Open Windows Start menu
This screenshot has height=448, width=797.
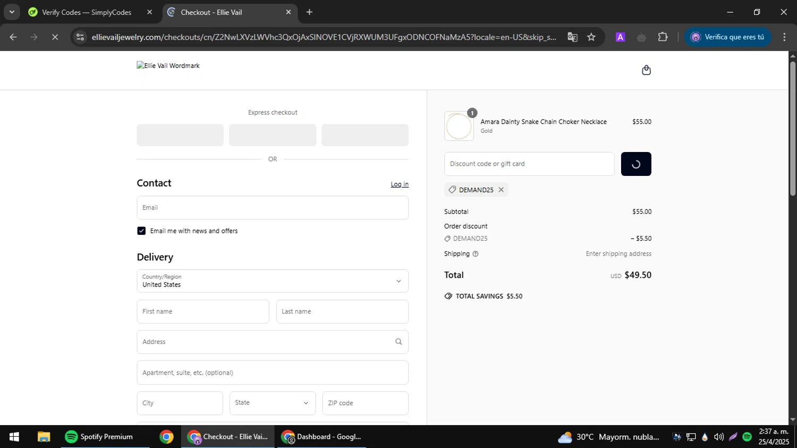pyautogui.click(x=14, y=437)
